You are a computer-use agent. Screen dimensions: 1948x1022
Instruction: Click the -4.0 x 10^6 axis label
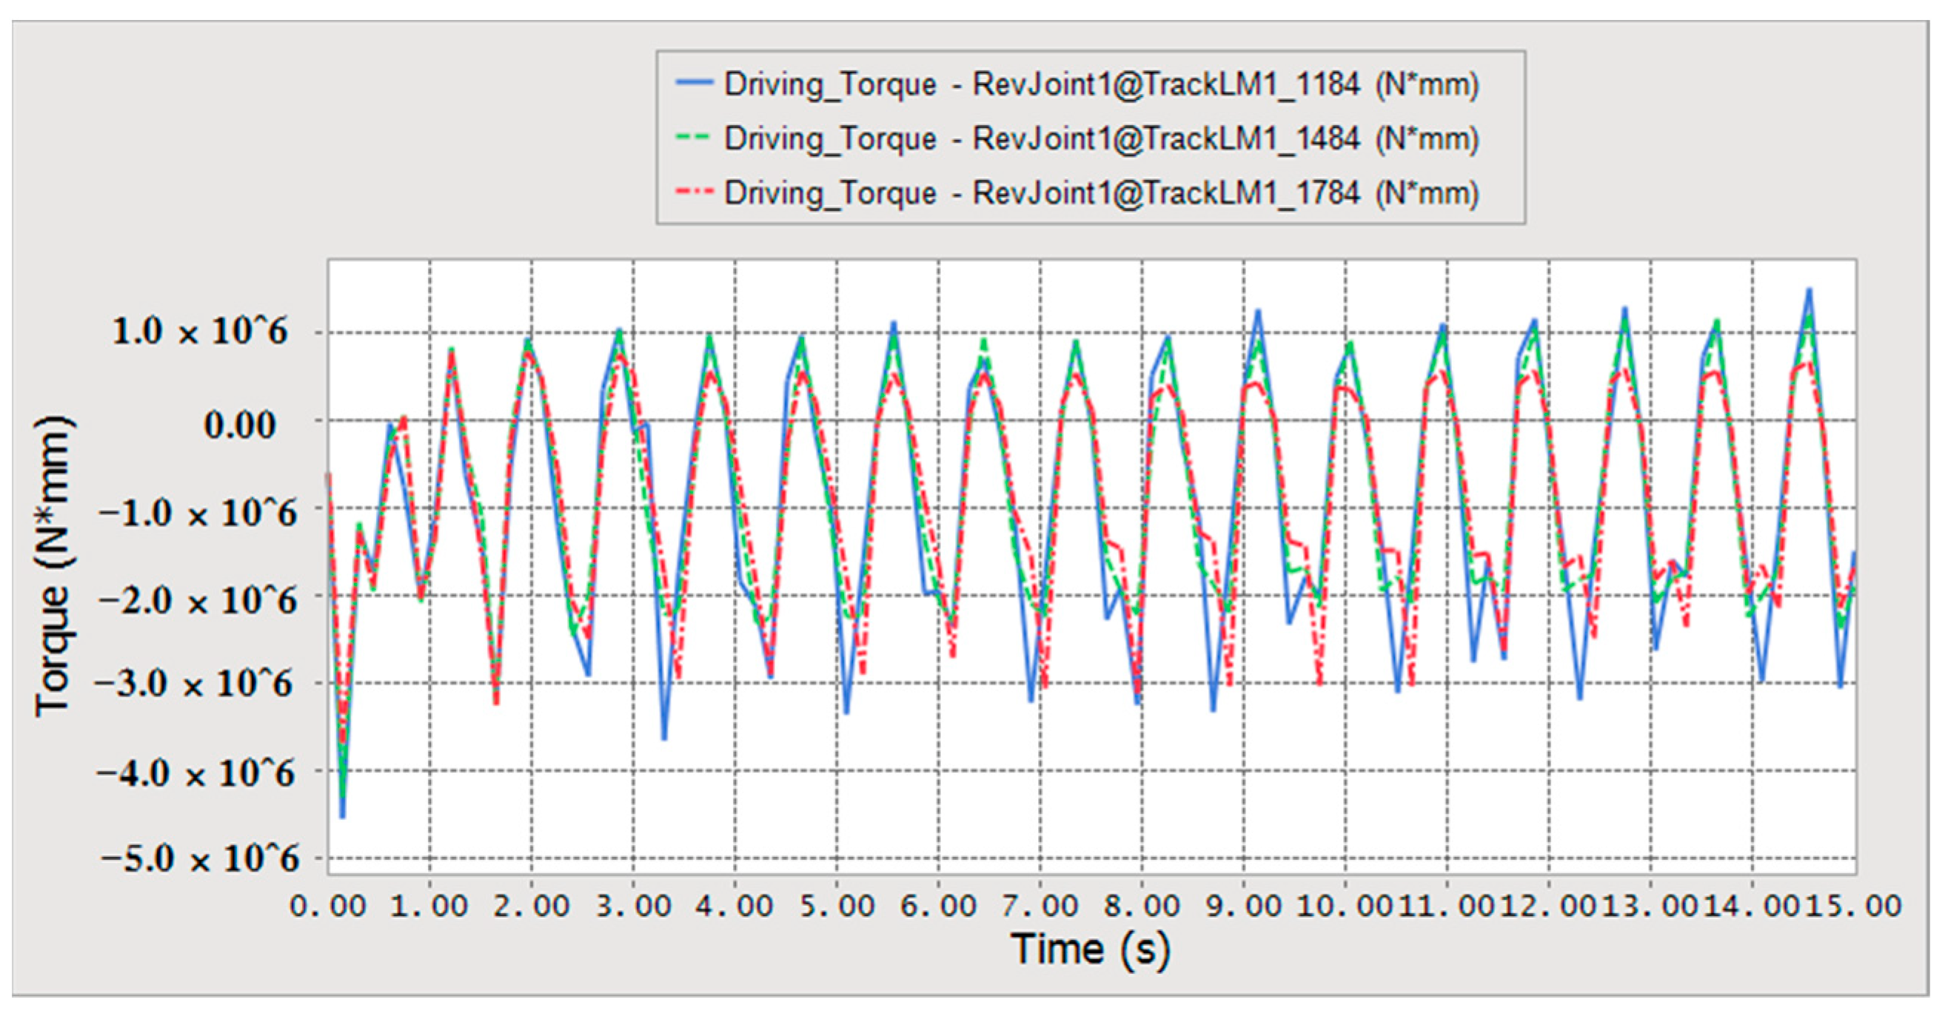click(x=195, y=774)
